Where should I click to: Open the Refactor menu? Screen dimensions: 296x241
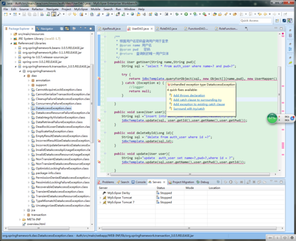(37, 9)
